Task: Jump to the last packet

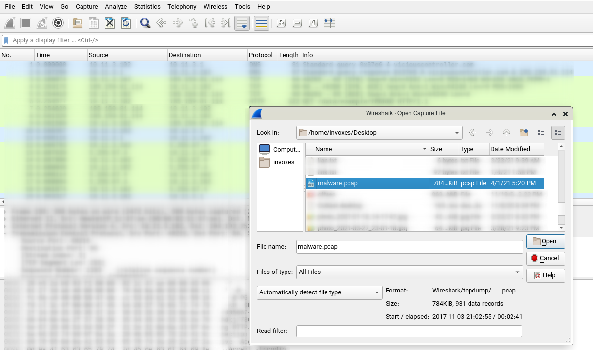Action: (225, 23)
